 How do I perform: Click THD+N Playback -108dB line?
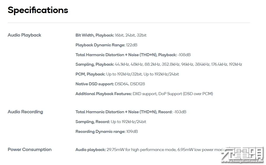pyautogui.click(x=133, y=55)
